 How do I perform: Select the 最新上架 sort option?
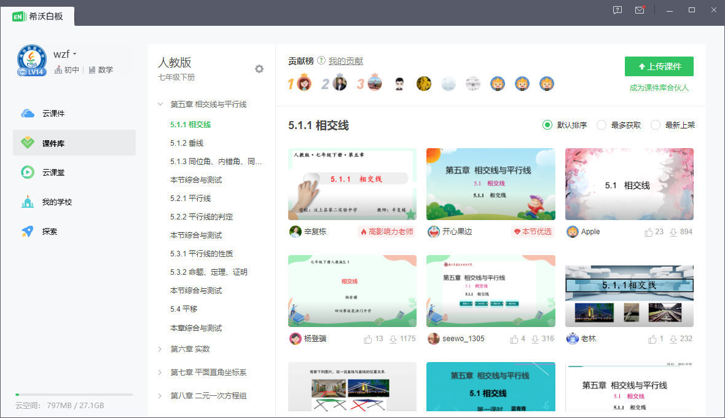tap(656, 125)
